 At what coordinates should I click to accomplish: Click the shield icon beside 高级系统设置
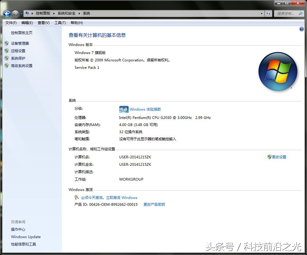[x=7, y=66]
